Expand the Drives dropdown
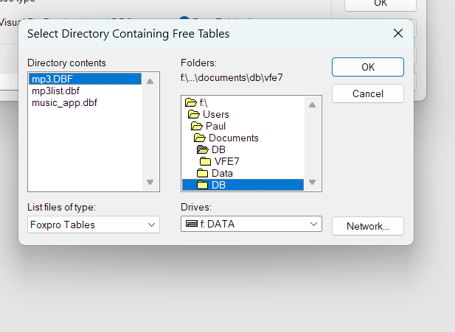The width and height of the screenshot is (455, 332). 313,224
